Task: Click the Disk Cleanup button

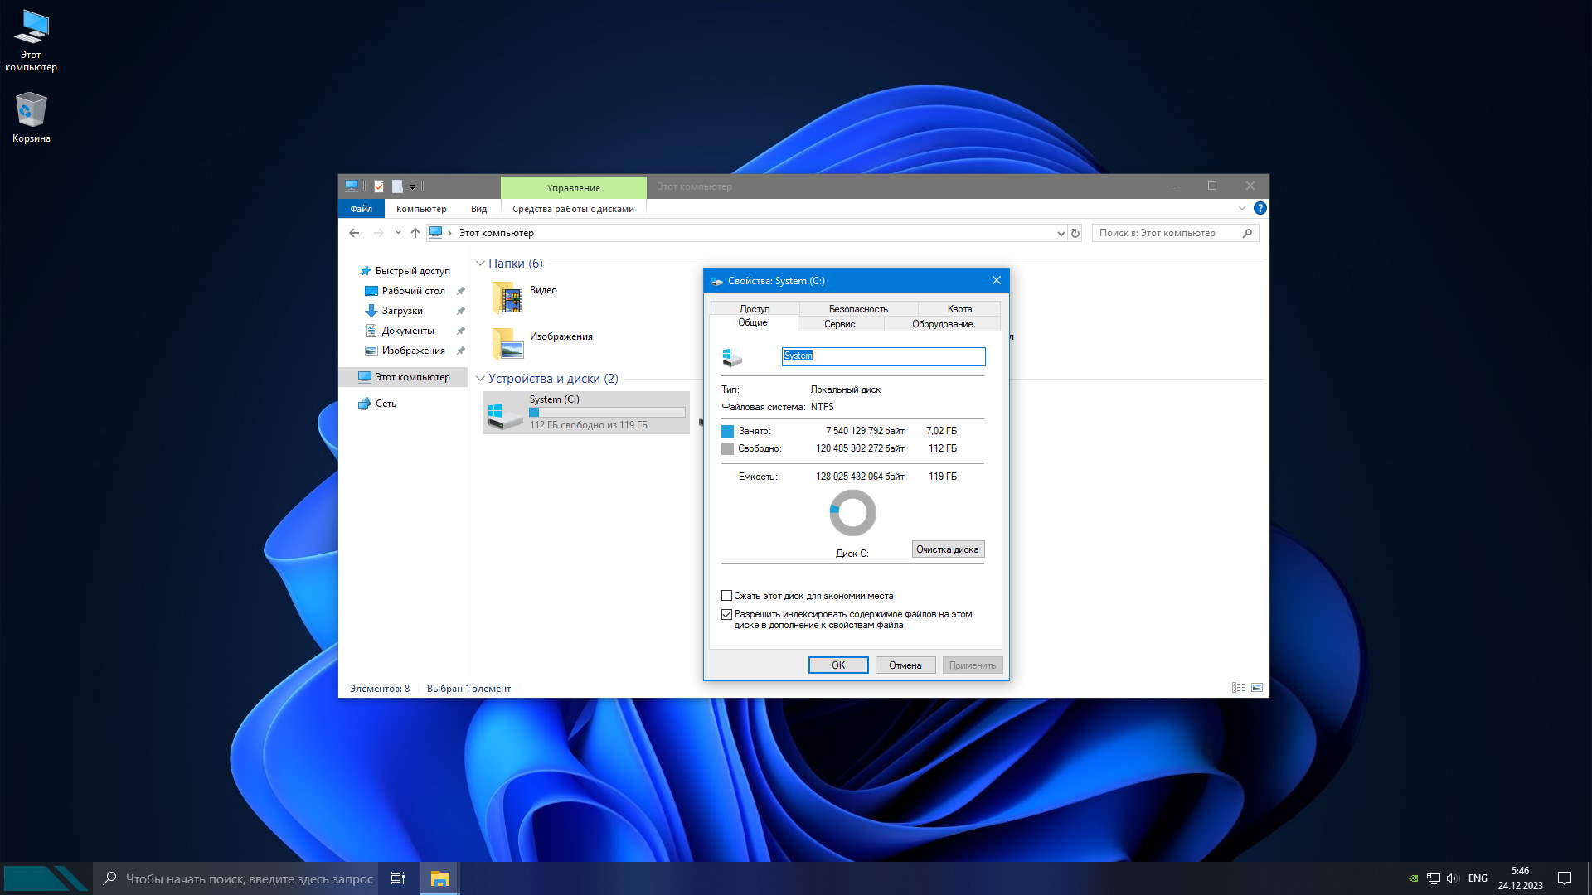Action: pos(947,549)
